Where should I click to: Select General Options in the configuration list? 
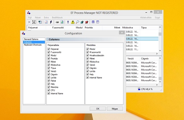[x=34, y=39]
